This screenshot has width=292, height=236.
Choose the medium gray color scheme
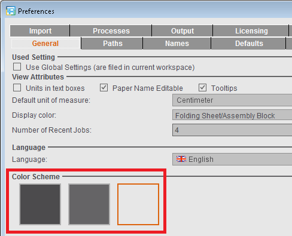(89, 204)
